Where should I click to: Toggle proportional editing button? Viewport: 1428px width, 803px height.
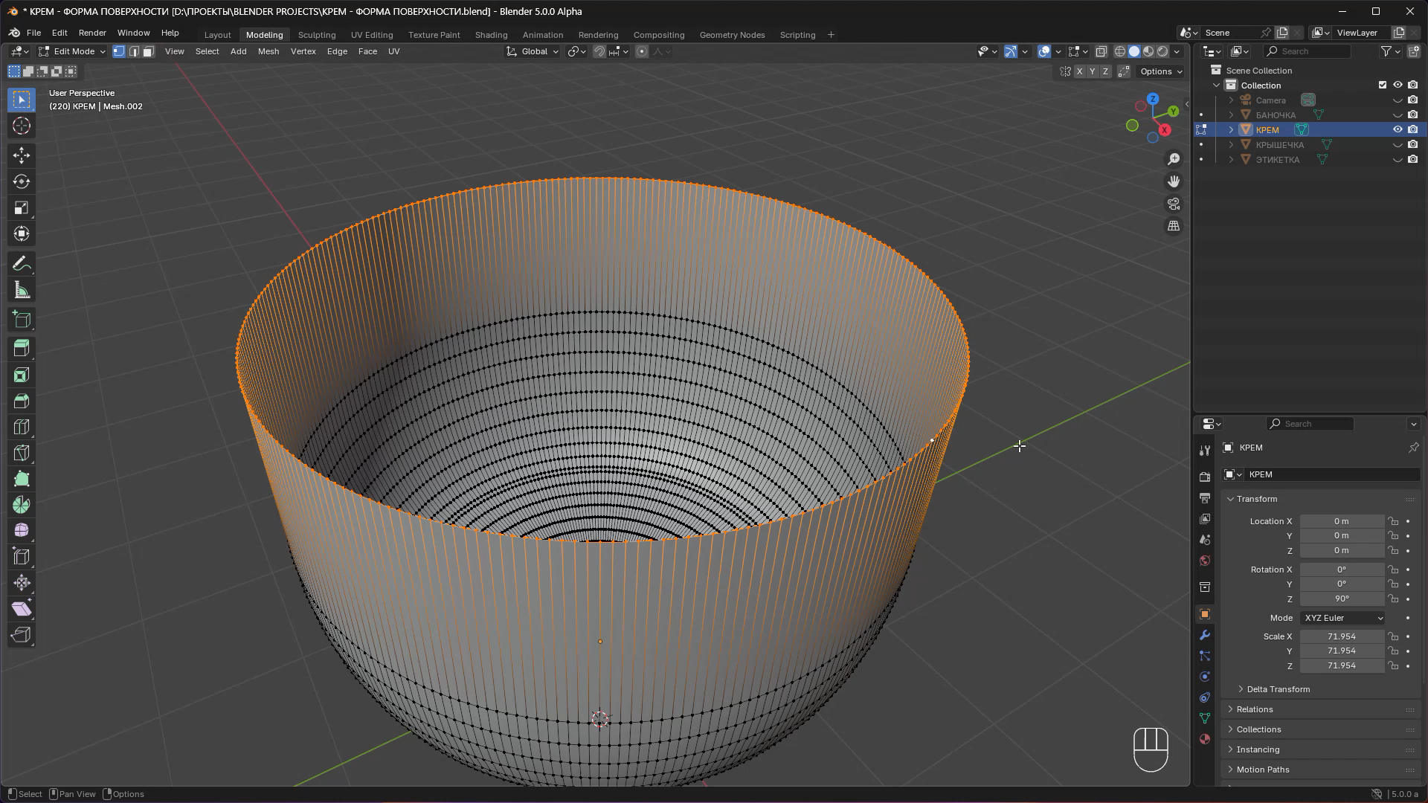click(642, 51)
